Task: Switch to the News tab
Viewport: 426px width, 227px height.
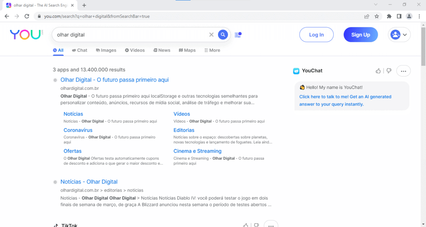Action: point(162,50)
